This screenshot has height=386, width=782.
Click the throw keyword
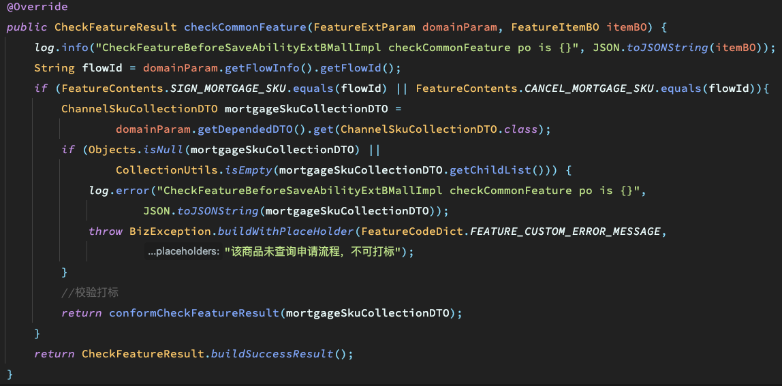[x=105, y=231]
